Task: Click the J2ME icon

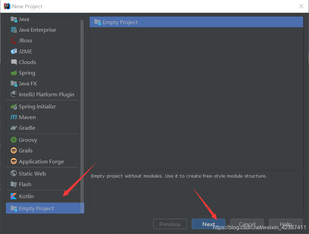Action: 14,51
